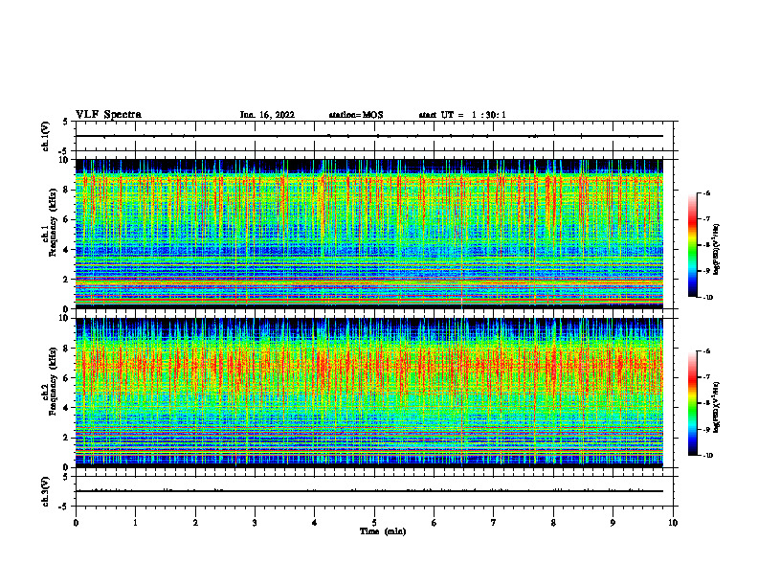The height and width of the screenshot is (586, 758).
Task: Click time axis tick label '3'
Action: pyautogui.click(x=255, y=523)
